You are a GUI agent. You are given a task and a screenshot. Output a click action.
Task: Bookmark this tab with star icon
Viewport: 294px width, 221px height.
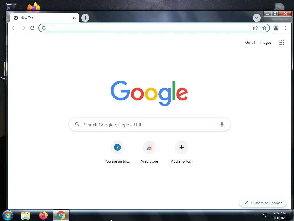[x=264, y=28]
